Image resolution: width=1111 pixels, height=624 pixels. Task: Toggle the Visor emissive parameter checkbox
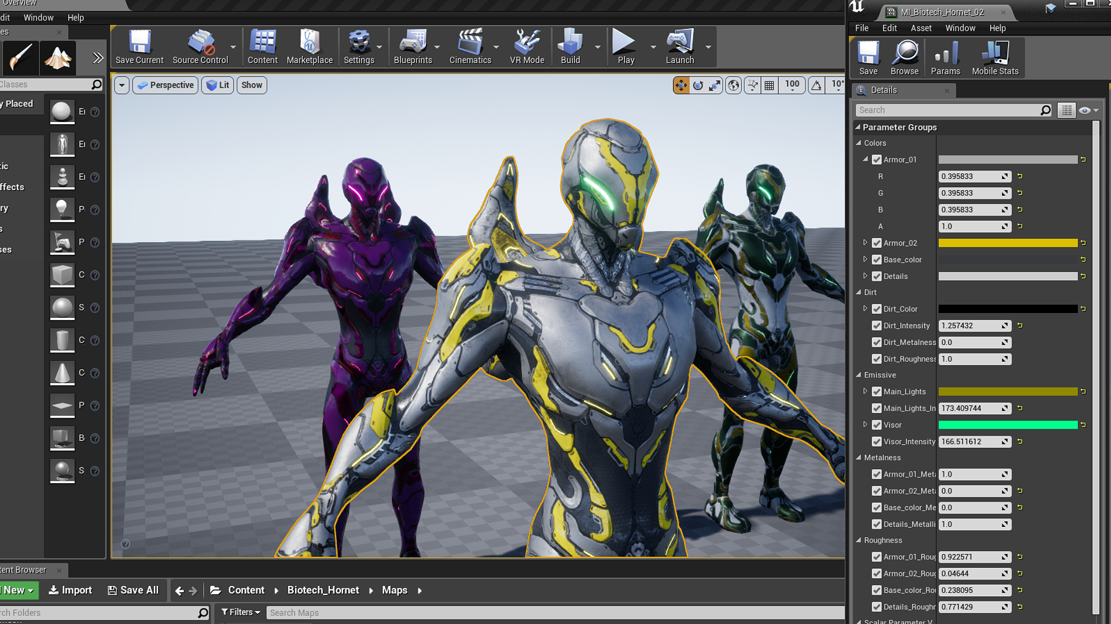876,425
